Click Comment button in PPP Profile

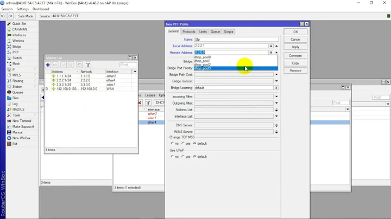pos(295,56)
